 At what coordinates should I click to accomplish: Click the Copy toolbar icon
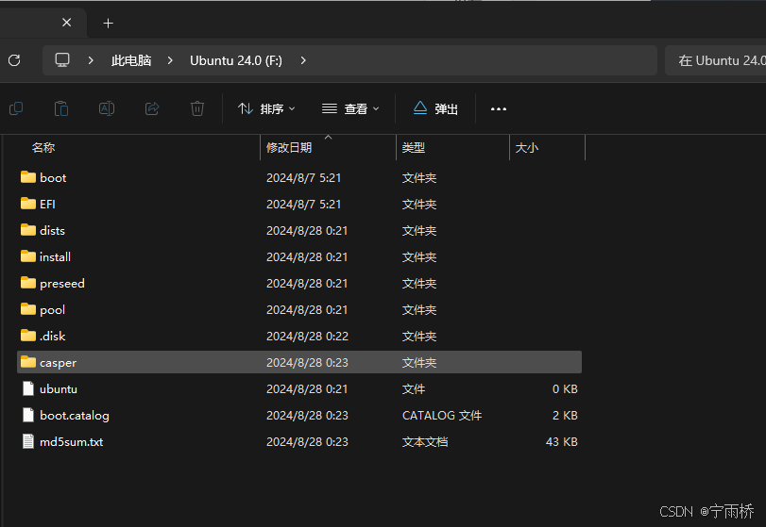(16, 108)
